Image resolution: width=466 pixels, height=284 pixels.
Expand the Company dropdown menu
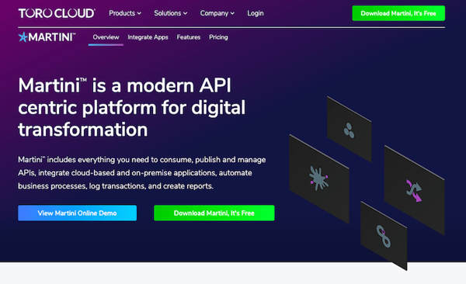217,13
